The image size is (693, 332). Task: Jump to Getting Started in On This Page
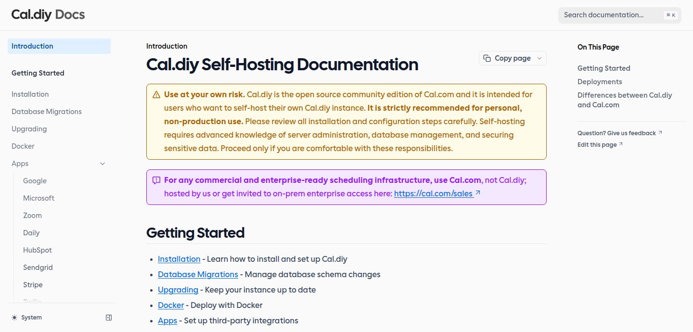pos(603,68)
